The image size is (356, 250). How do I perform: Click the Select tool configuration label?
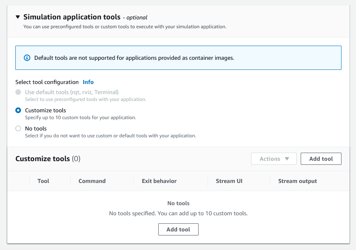[47, 82]
